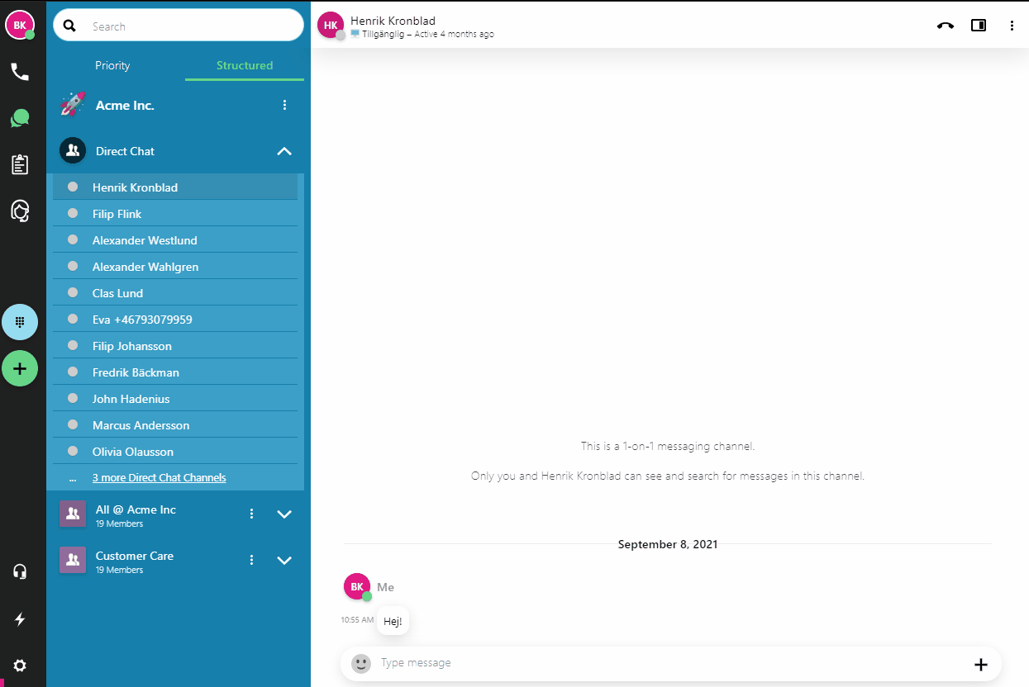Collapse the Direct Chat section
Image resolution: width=1029 pixels, height=687 pixels.
pyautogui.click(x=284, y=151)
